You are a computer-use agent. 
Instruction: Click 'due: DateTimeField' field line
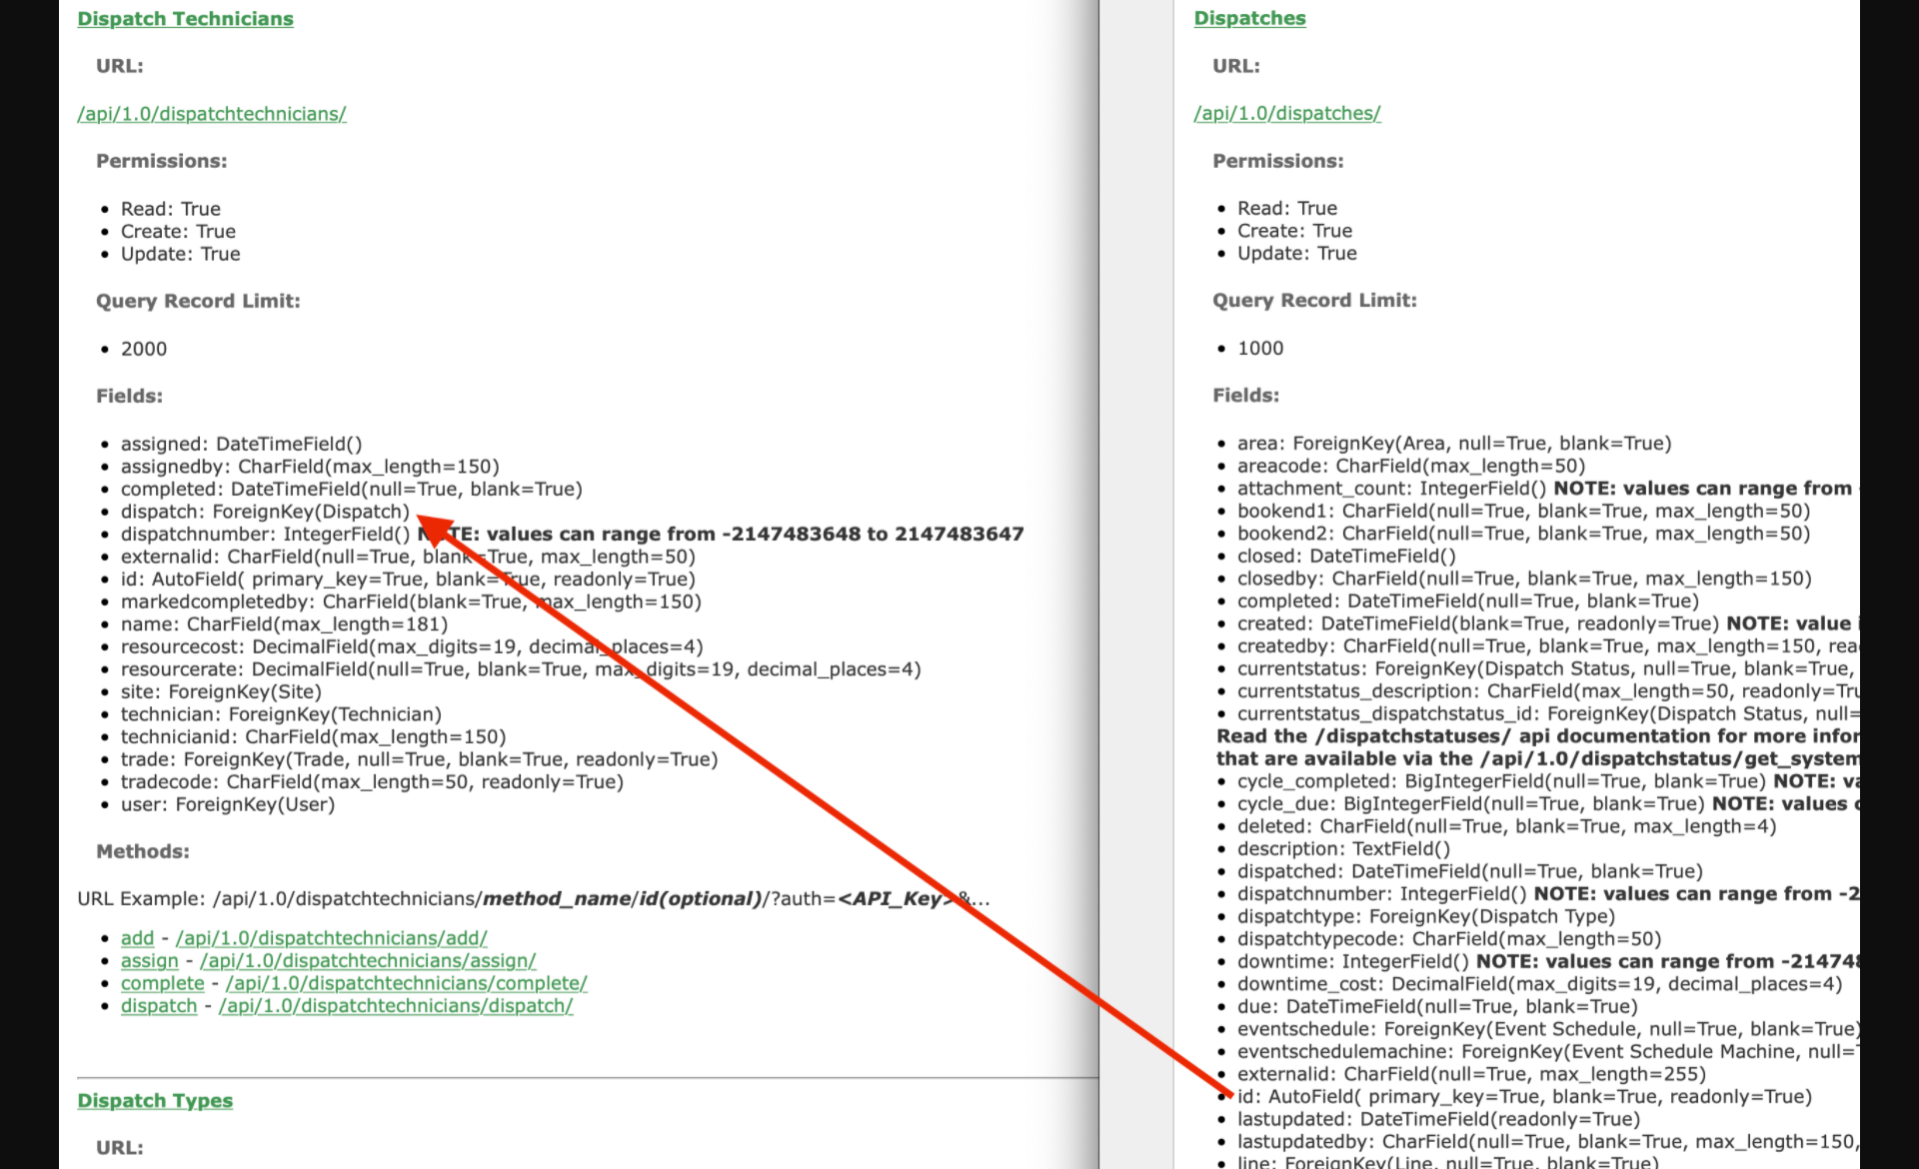point(1437,1006)
